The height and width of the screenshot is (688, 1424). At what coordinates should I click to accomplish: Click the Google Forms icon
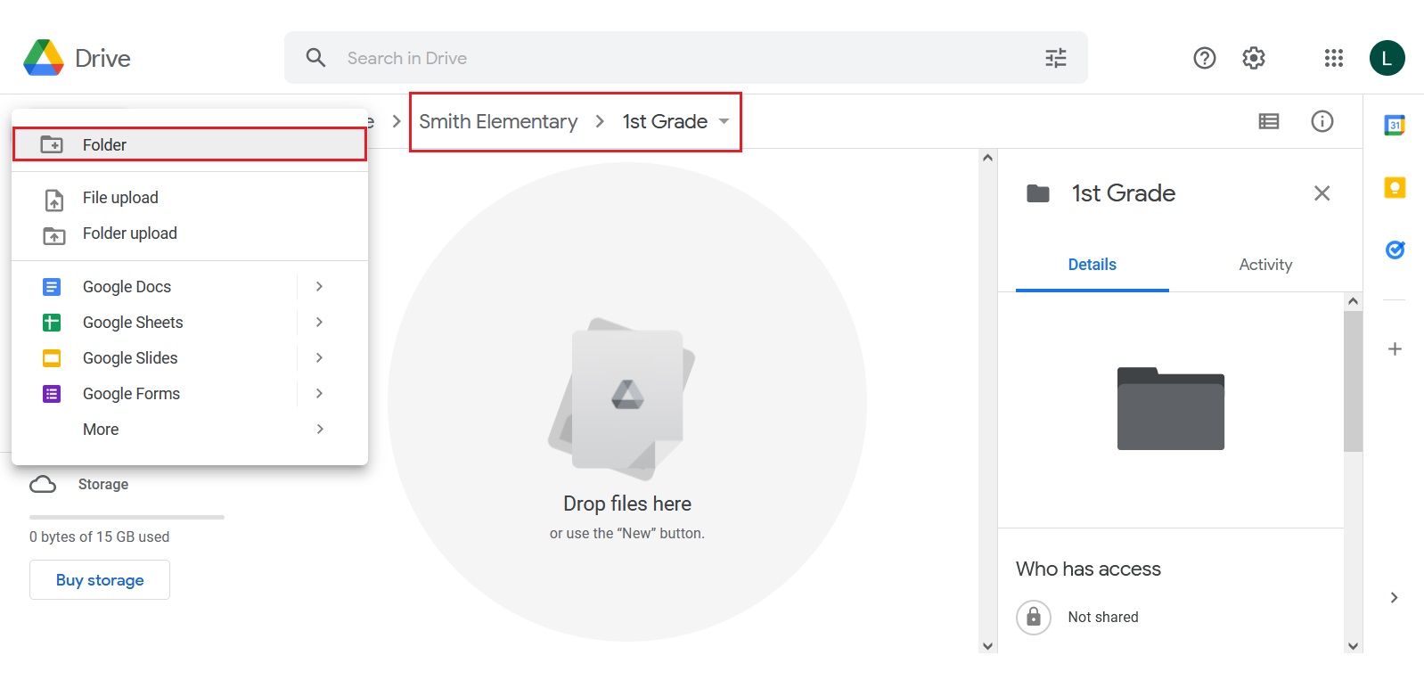click(x=52, y=394)
